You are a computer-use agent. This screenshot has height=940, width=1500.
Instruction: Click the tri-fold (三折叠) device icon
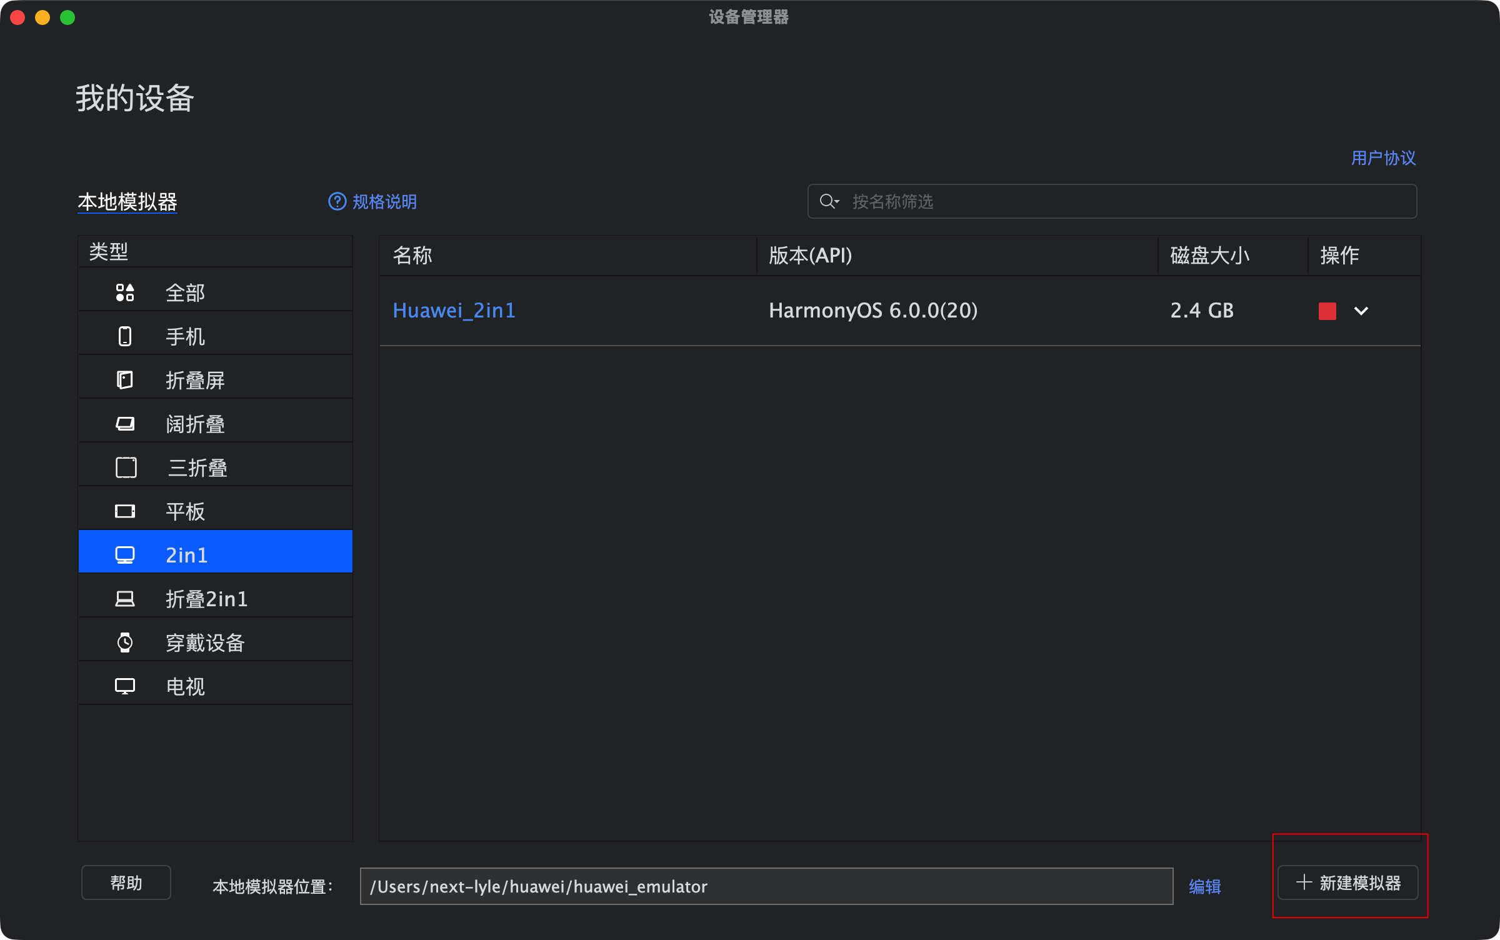pyautogui.click(x=126, y=467)
